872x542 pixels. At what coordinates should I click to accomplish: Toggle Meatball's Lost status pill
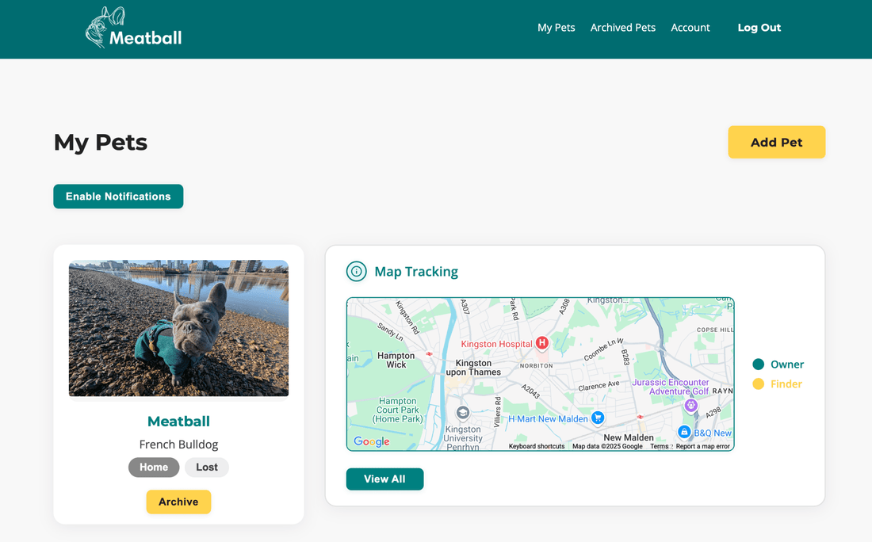pyautogui.click(x=207, y=467)
